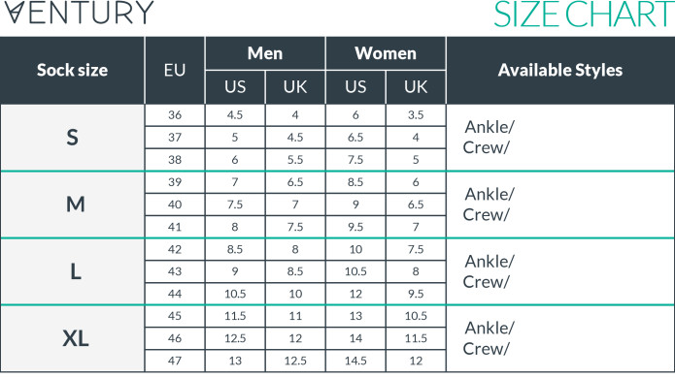The width and height of the screenshot is (675, 378).
Task: Click the Men's US sub-header
Action: [235, 87]
